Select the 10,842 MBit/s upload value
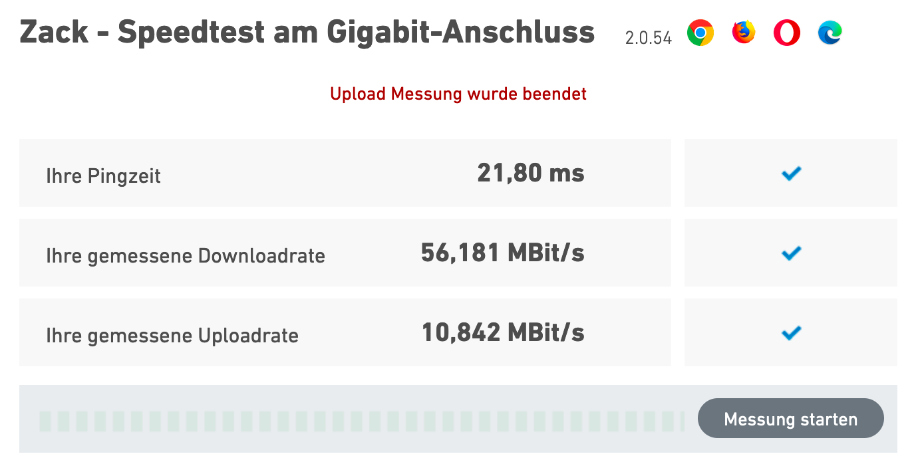The width and height of the screenshot is (918, 464). 503,332
